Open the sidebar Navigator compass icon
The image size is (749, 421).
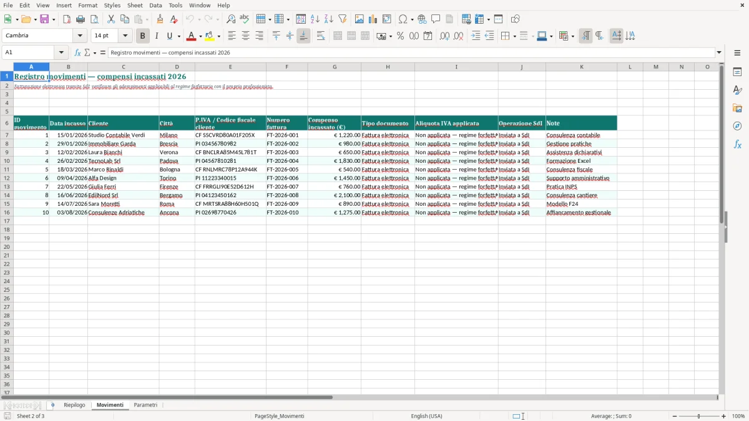click(x=737, y=126)
